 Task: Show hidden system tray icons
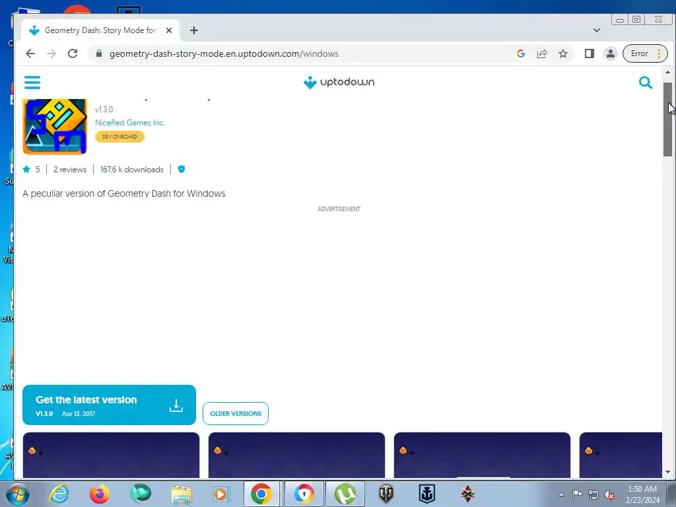point(561,494)
